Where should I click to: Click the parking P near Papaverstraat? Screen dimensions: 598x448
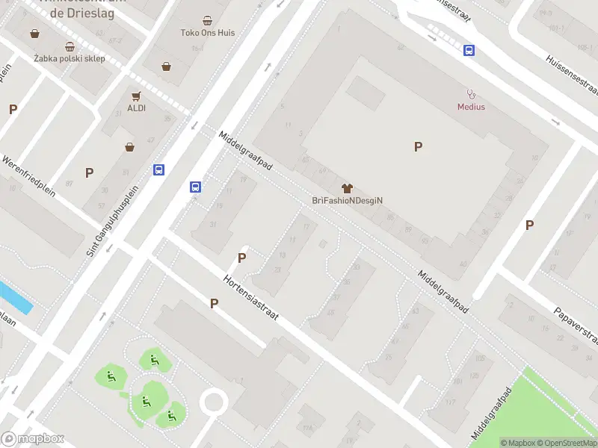[529, 225]
